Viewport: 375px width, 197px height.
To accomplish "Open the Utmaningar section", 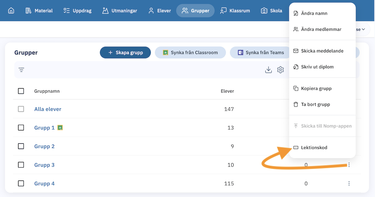I will point(120,11).
